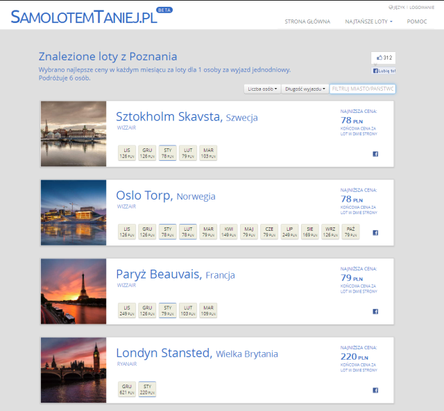
Task: Focus the Filtruj miasto/państwo input field
Action: (362, 89)
